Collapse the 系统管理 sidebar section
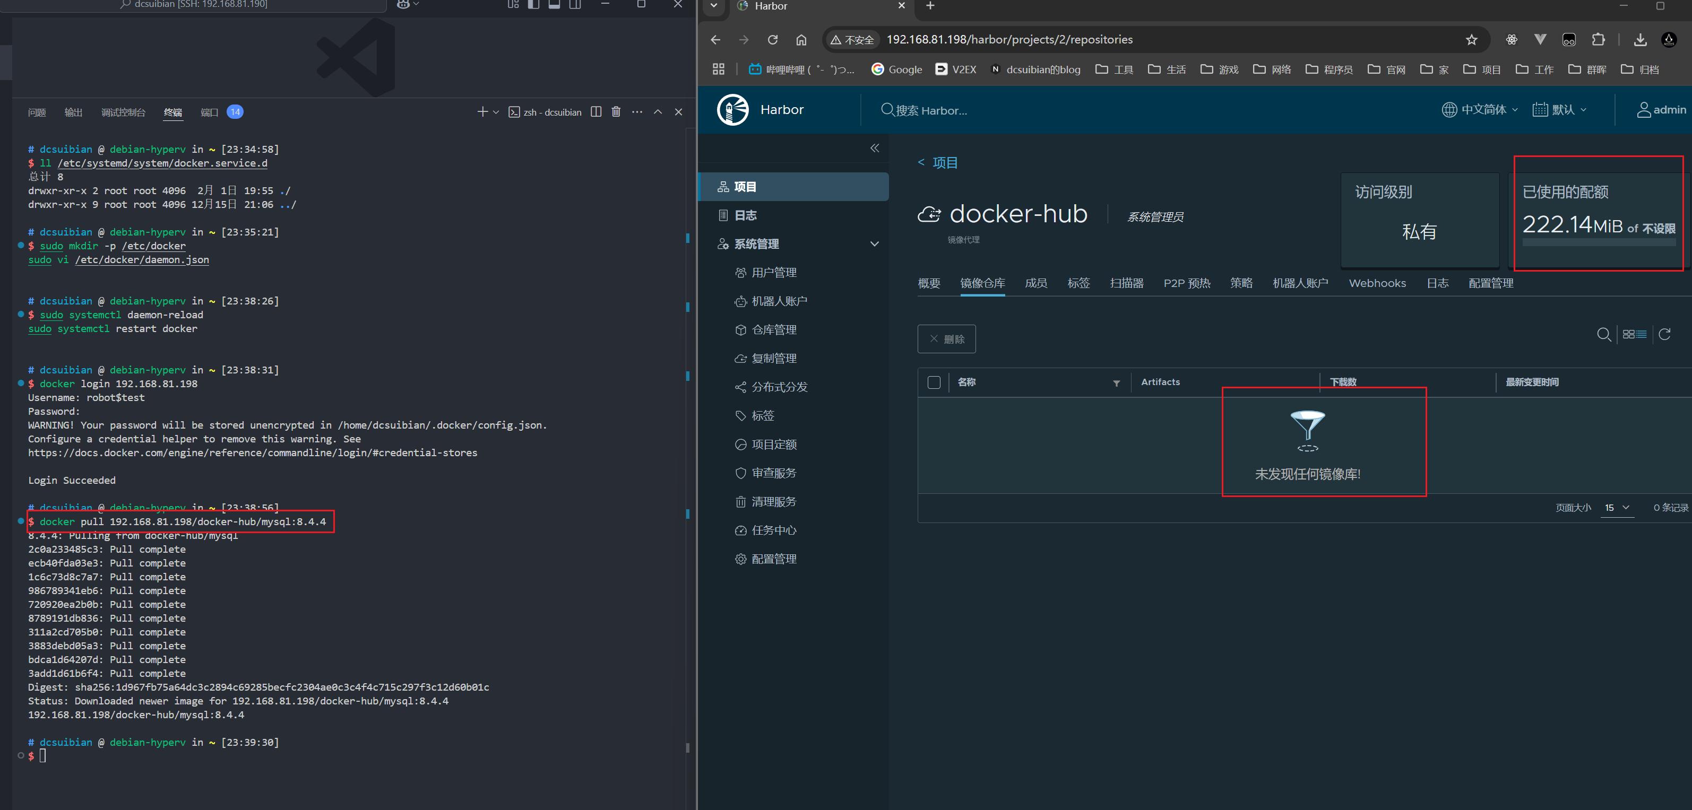The width and height of the screenshot is (1692, 810). (874, 244)
